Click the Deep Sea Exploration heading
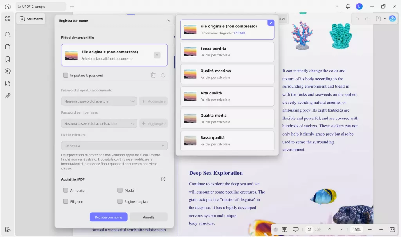The image size is (401, 237). (x=216, y=173)
